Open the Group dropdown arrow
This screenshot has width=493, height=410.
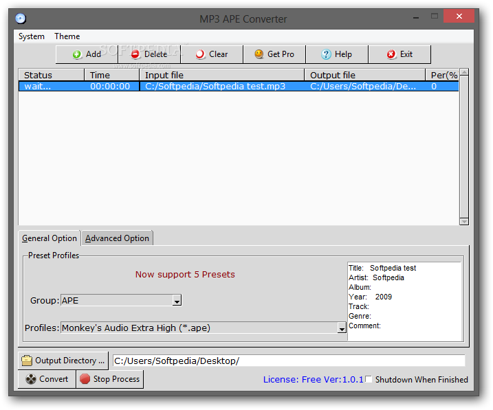177,300
